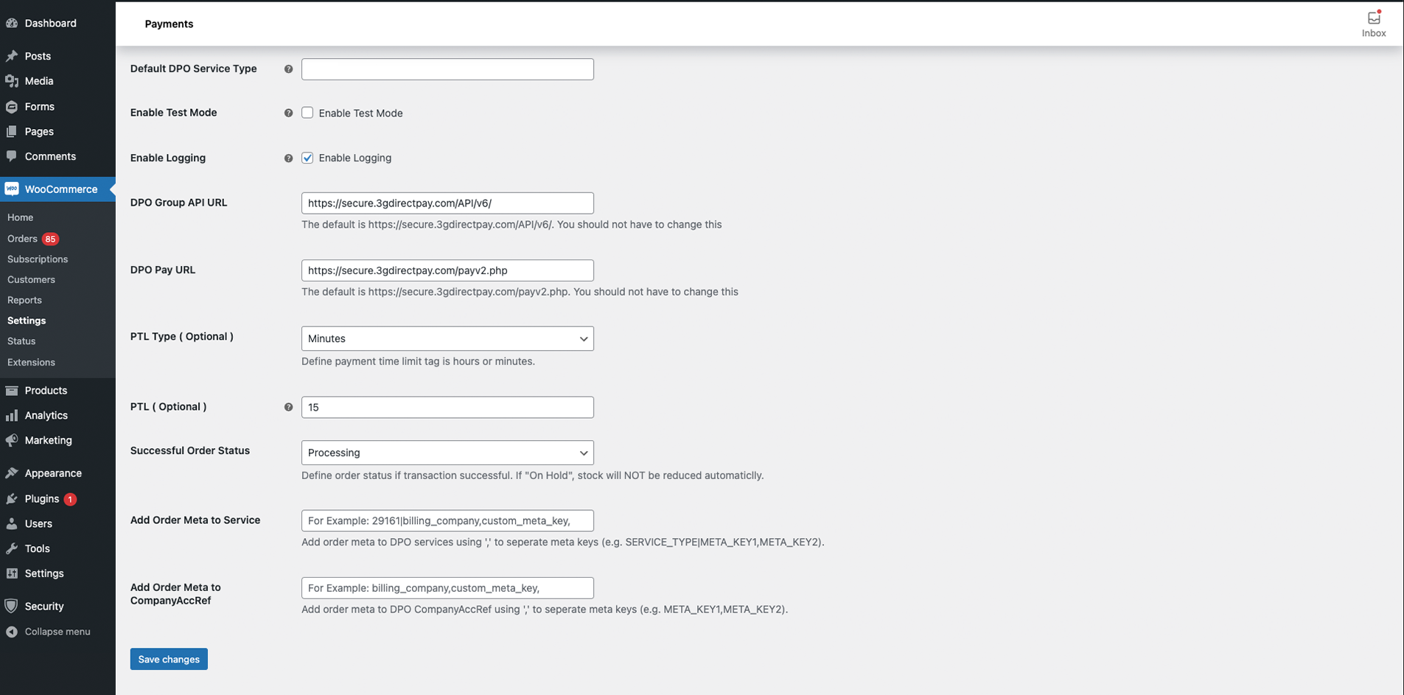Image resolution: width=1404 pixels, height=695 pixels.
Task: Open the Security menu
Action: click(x=57, y=607)
